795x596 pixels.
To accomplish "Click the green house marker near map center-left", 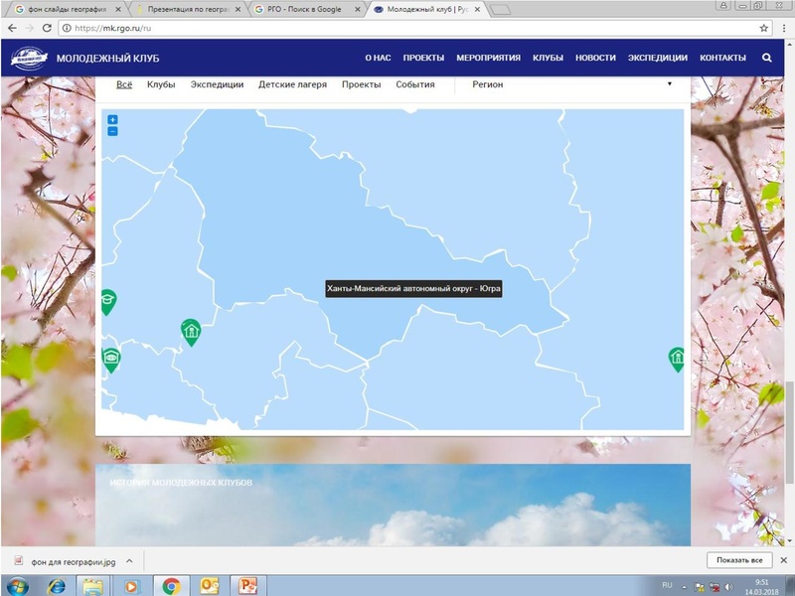I will coord(190,331).
